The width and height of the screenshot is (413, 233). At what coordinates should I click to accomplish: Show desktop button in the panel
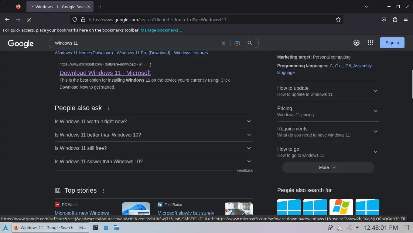click(406, 228)
